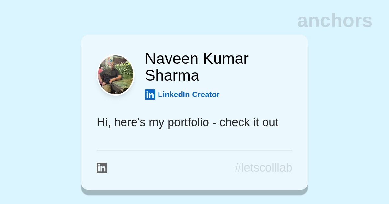Click the horizontal divider line on the card
Image resolution: width=389 pixels, height=204 pixels.
tap(194, 150)
